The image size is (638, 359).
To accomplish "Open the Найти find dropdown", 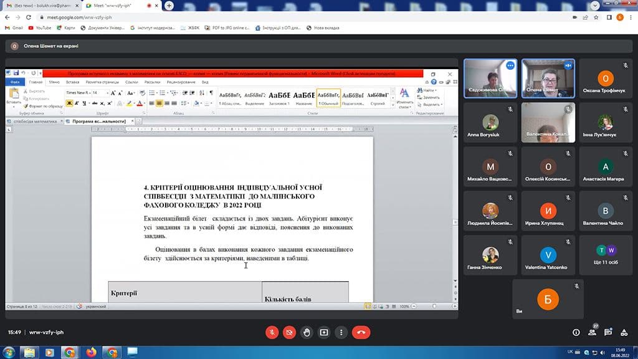I will [427, 90].
